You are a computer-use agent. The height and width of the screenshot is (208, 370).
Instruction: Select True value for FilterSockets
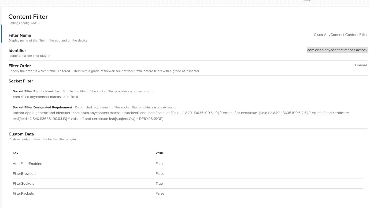159,184
